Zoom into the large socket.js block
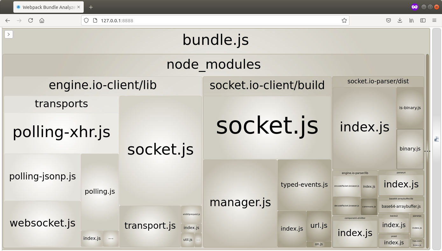 click(x=267, y=126)
